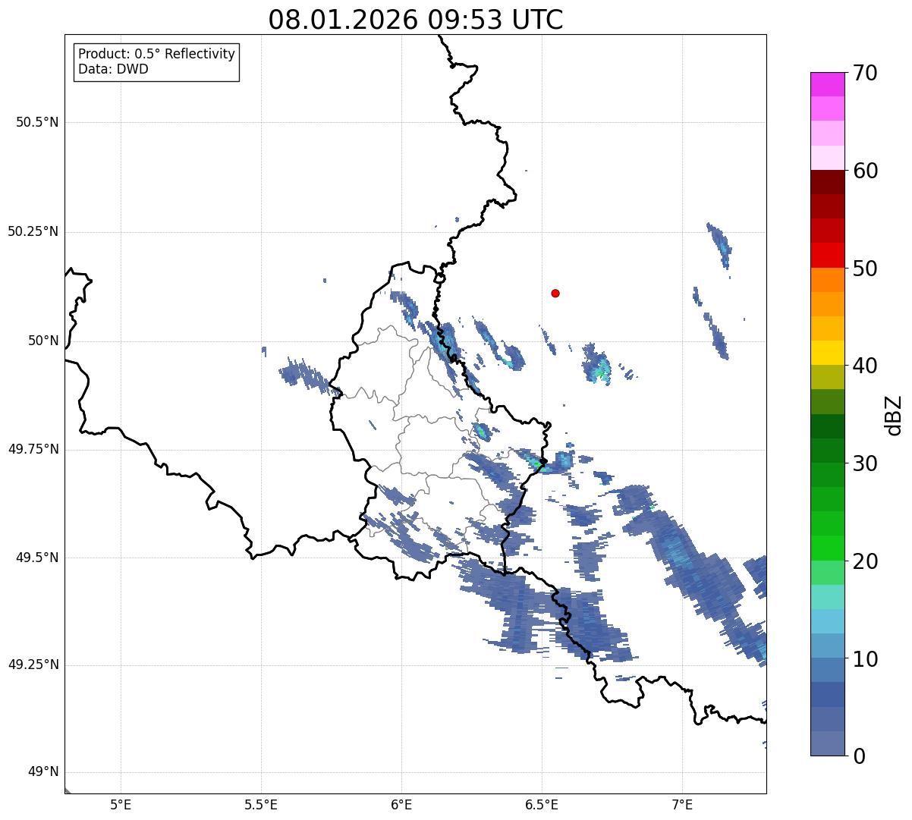
Task: Click the latitude label 49.5°N
Action: click(x=37, y=558)
